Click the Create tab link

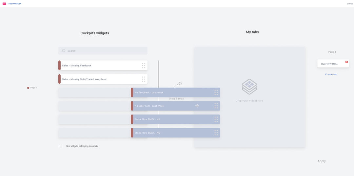[x=331, y=74]
